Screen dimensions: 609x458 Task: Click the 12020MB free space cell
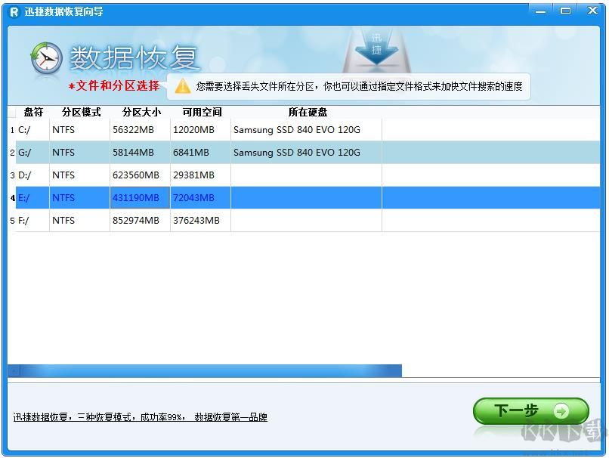pos(200,130)
